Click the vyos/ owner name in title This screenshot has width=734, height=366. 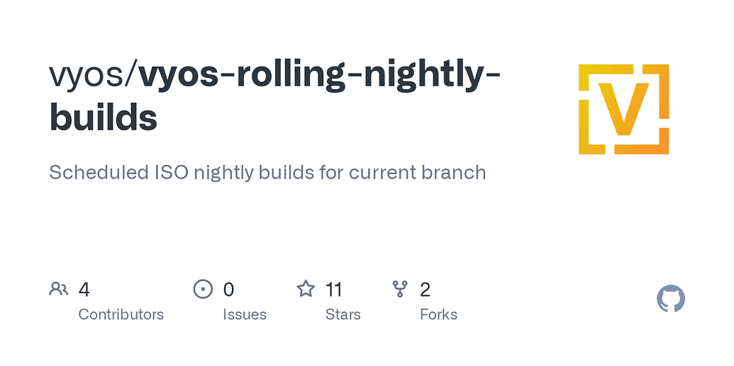click(x=94, y=75)
